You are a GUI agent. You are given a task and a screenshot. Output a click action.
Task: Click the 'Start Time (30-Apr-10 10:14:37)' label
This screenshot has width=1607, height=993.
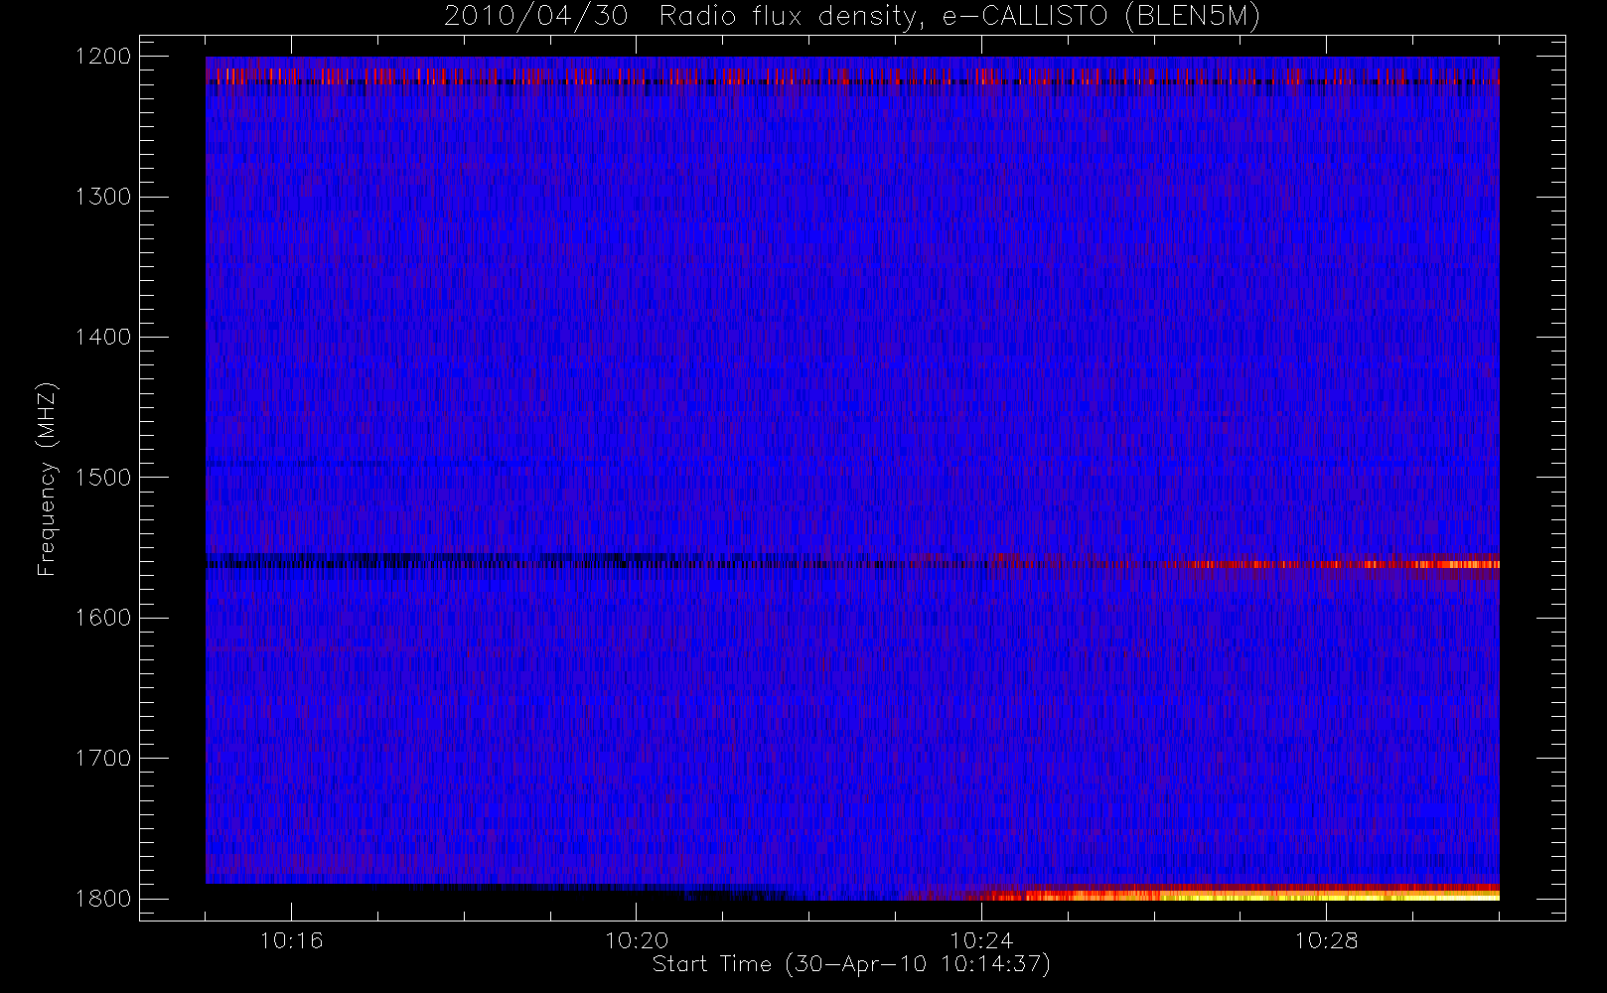[x=851, y=964]
